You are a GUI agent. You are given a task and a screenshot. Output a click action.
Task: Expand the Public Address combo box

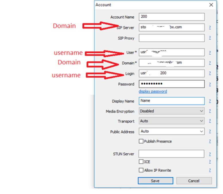172,131
